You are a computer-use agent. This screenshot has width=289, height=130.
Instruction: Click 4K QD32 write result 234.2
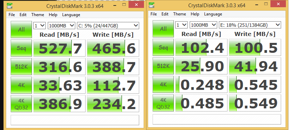coord(113,104)
